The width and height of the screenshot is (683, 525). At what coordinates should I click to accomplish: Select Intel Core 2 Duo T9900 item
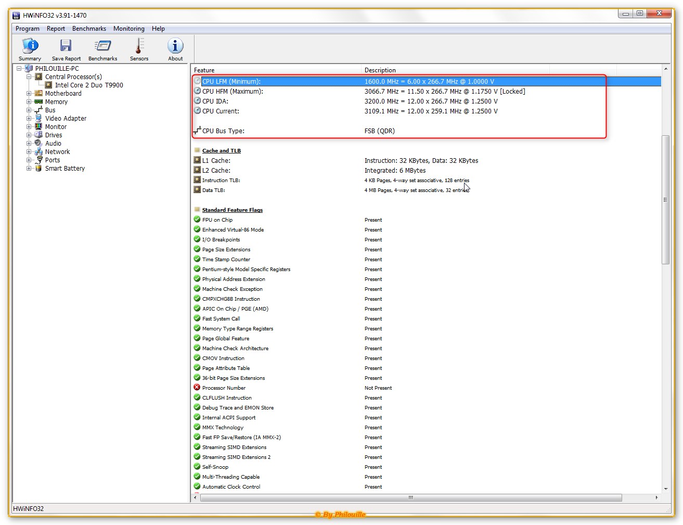click(x=89, y=85)
